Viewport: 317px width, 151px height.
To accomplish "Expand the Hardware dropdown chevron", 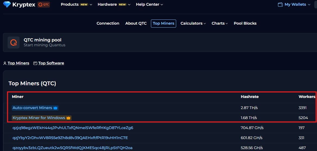I will coord(129,5).
